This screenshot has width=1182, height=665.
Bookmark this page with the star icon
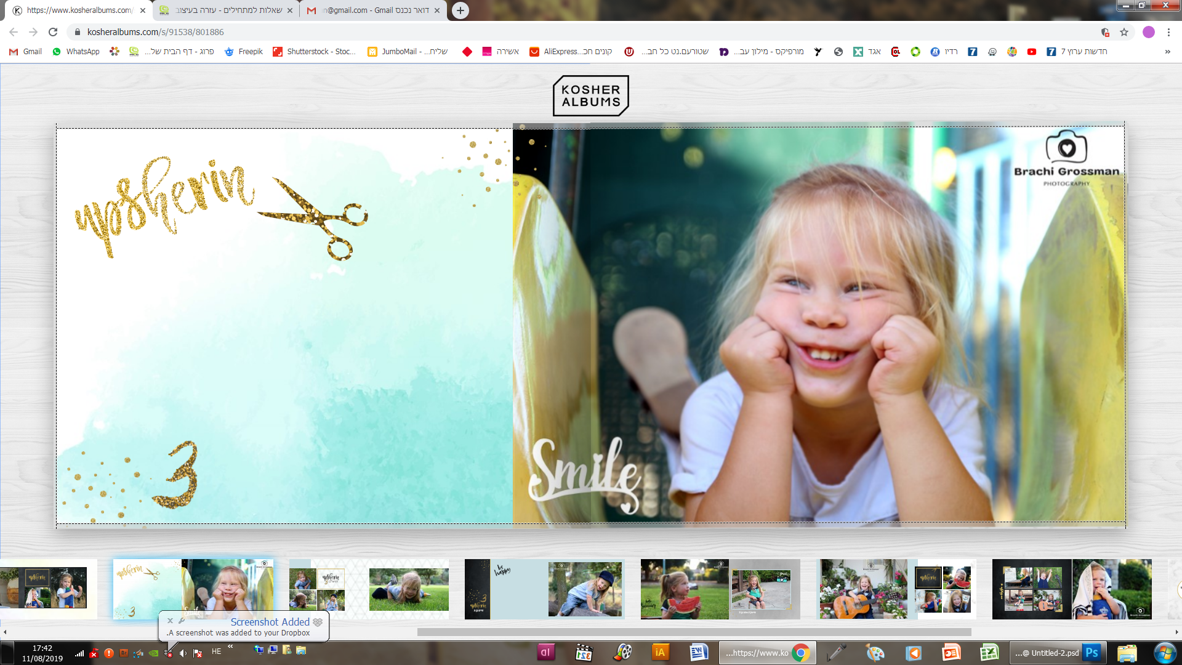(x=1124, y=32)
